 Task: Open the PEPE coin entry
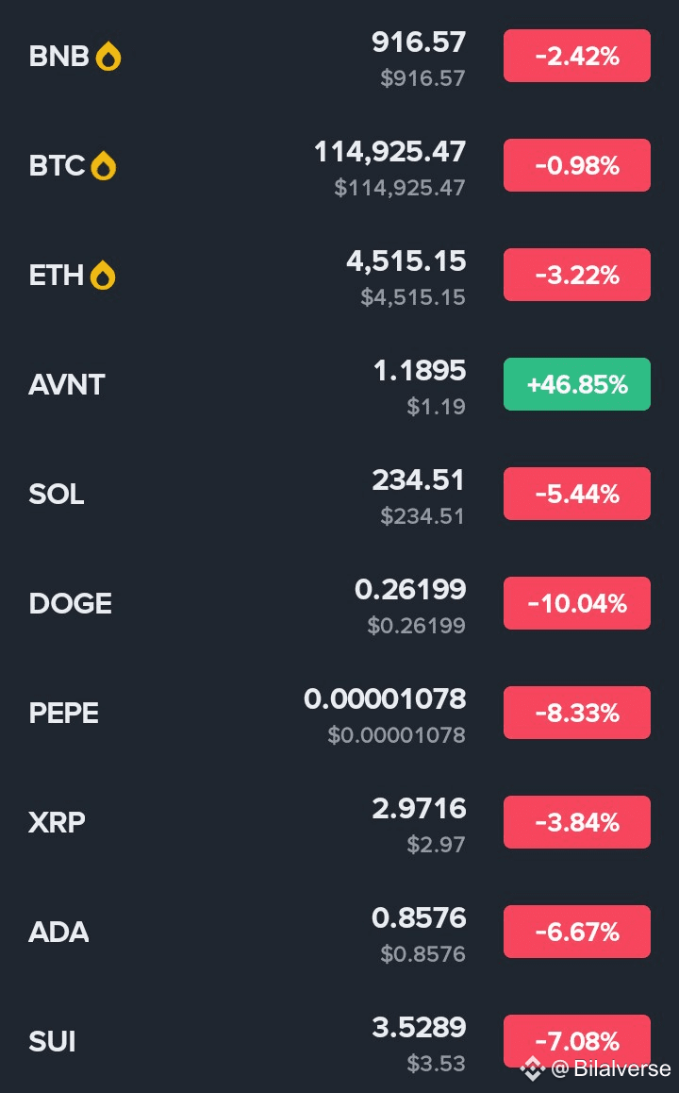point(339,714)
